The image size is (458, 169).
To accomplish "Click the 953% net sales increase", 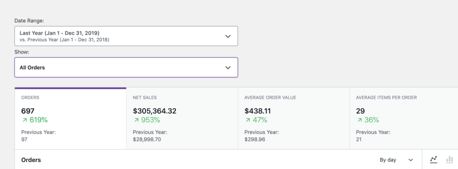I will pyautogui.click(x=146, y=120).
